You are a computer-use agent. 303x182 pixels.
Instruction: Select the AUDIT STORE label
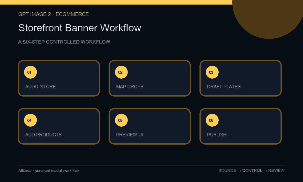click(x=41, y=87)
